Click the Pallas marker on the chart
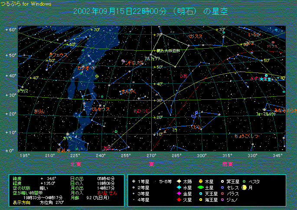Screen dimensions: 297x210 [273, 43]
